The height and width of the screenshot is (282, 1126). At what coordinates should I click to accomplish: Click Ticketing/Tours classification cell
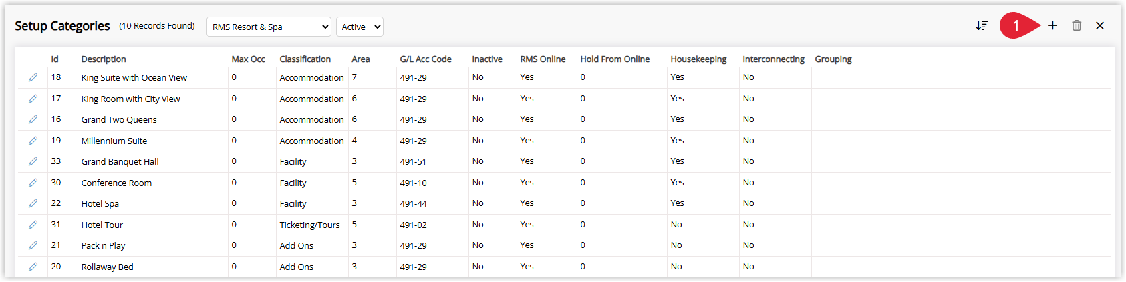[x=309, y=225]
